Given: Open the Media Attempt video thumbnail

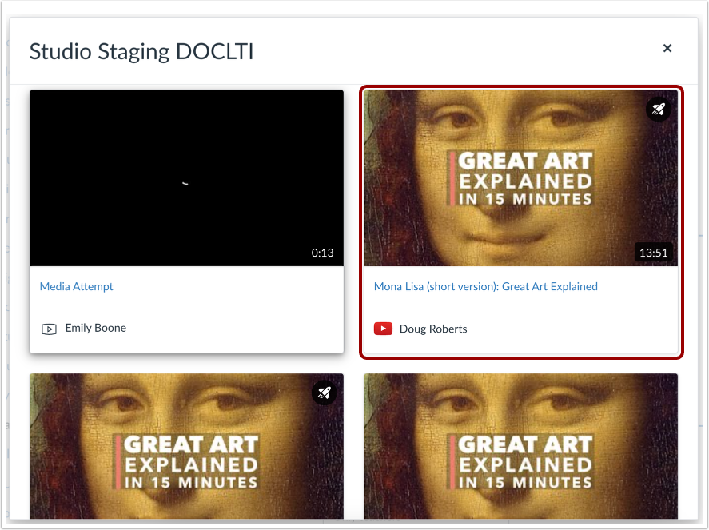Looking at the screenshot, I should (187, 177).
